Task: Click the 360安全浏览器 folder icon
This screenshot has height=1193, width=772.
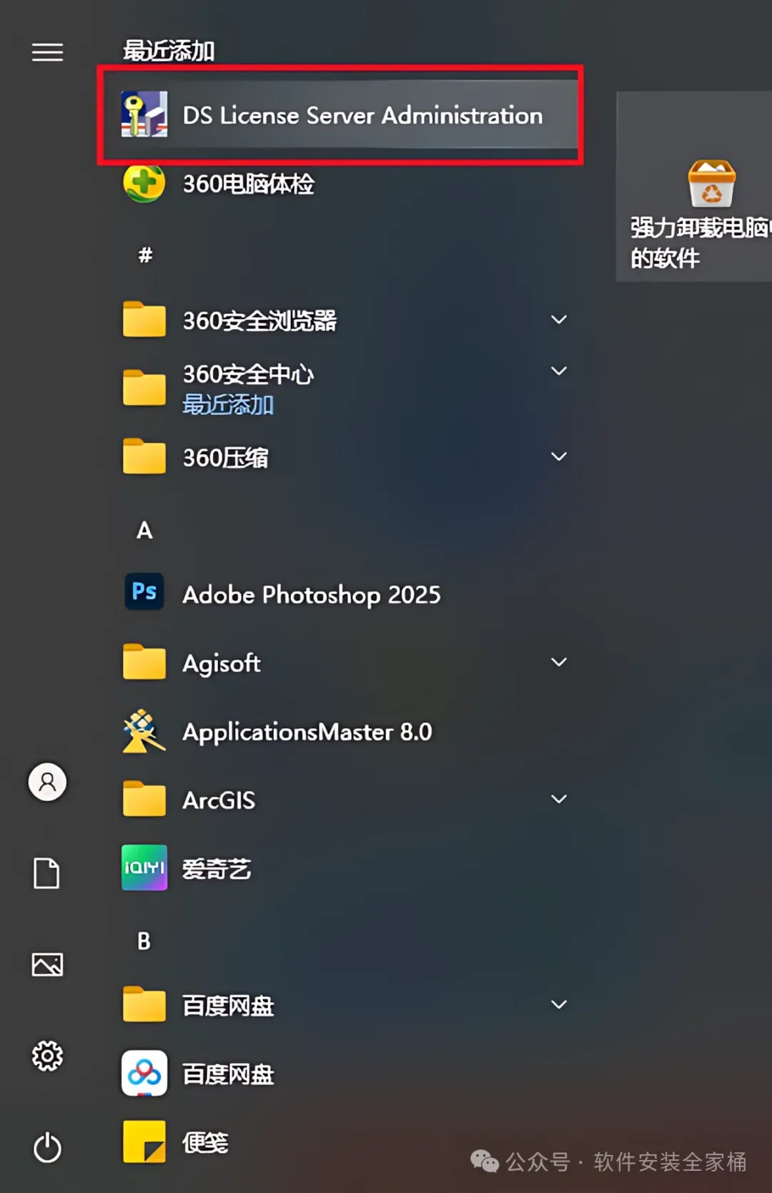Action: coord(144,319)
